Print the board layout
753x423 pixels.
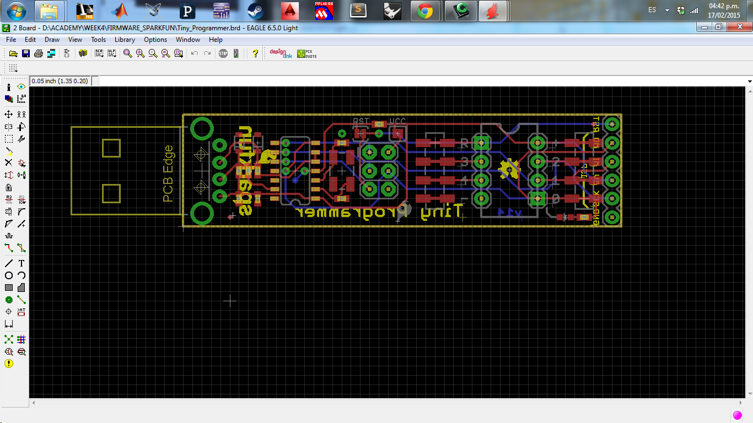click(x=39, y=53)
